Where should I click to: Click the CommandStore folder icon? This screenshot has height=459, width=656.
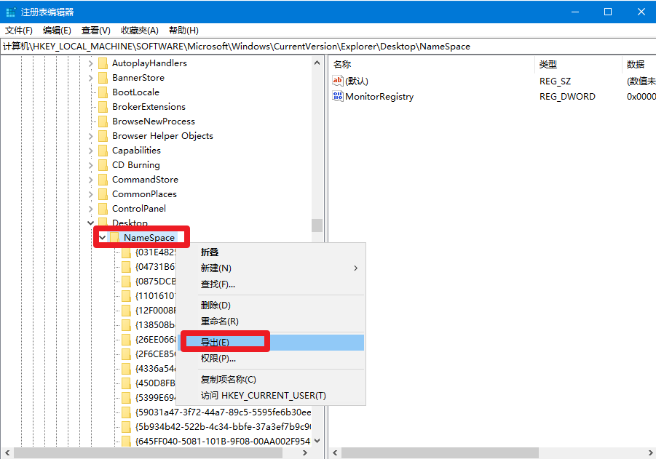(103, 180)
